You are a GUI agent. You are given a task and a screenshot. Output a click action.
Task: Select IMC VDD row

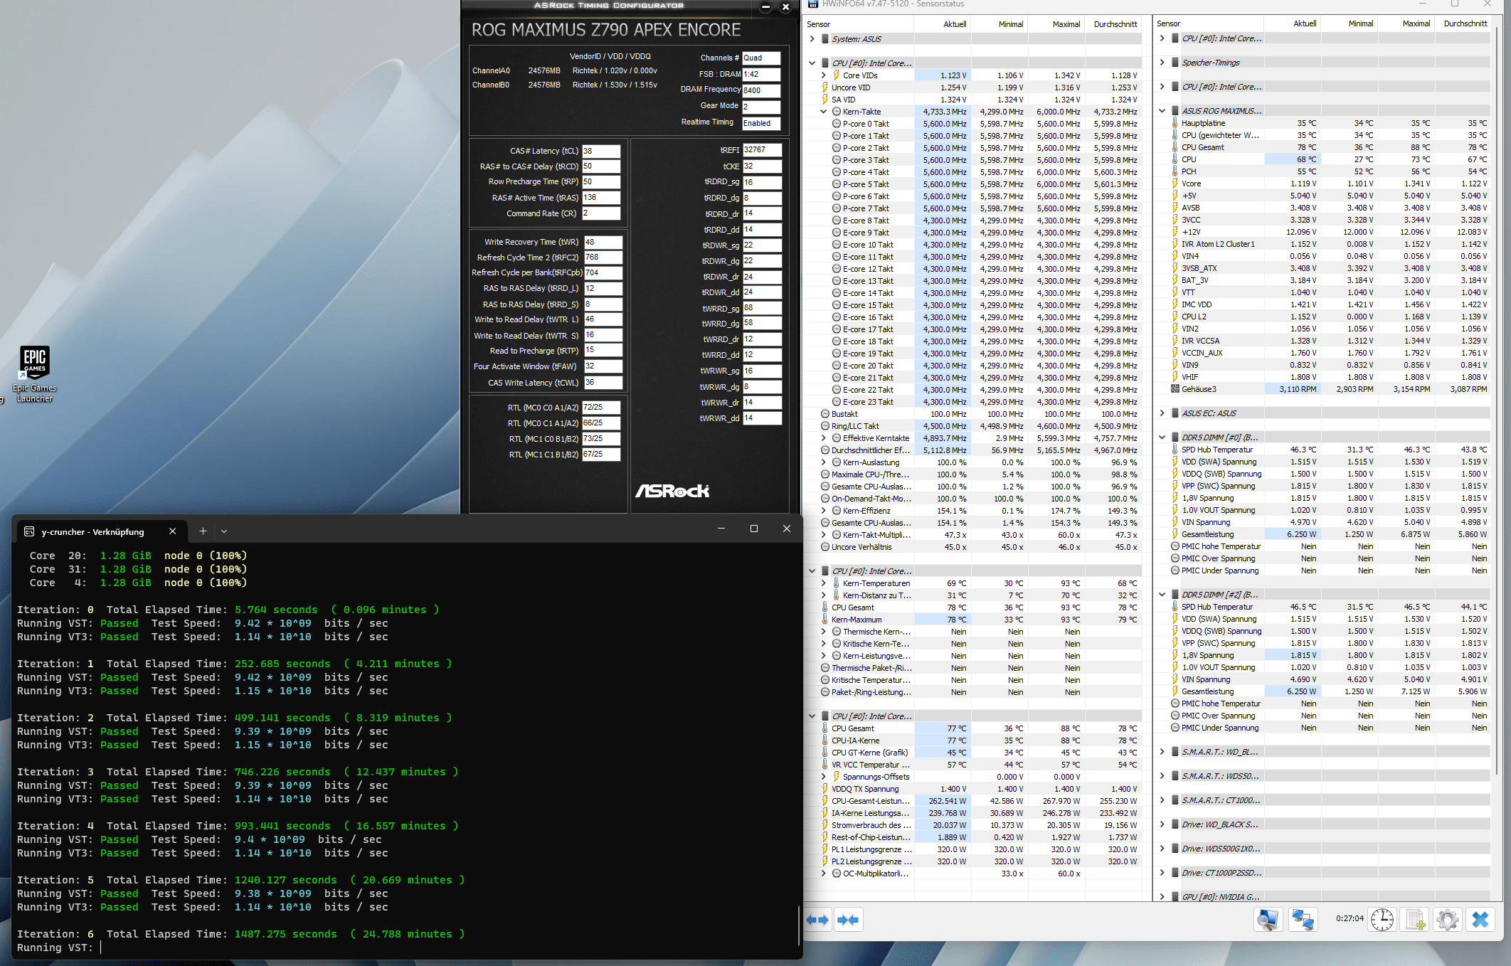click(1323, 304)
